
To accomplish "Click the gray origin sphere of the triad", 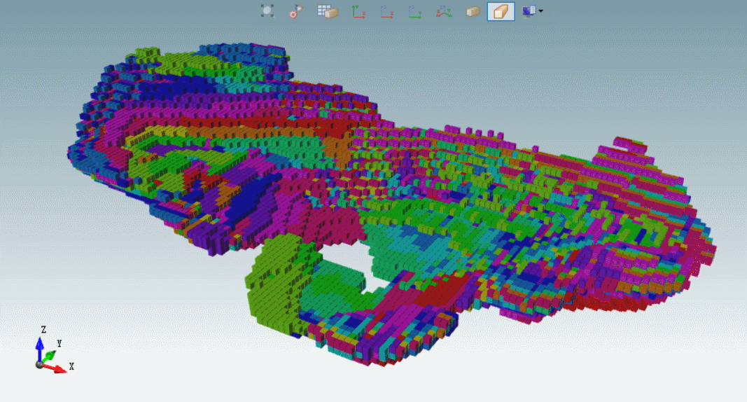I will coord(39,365).
